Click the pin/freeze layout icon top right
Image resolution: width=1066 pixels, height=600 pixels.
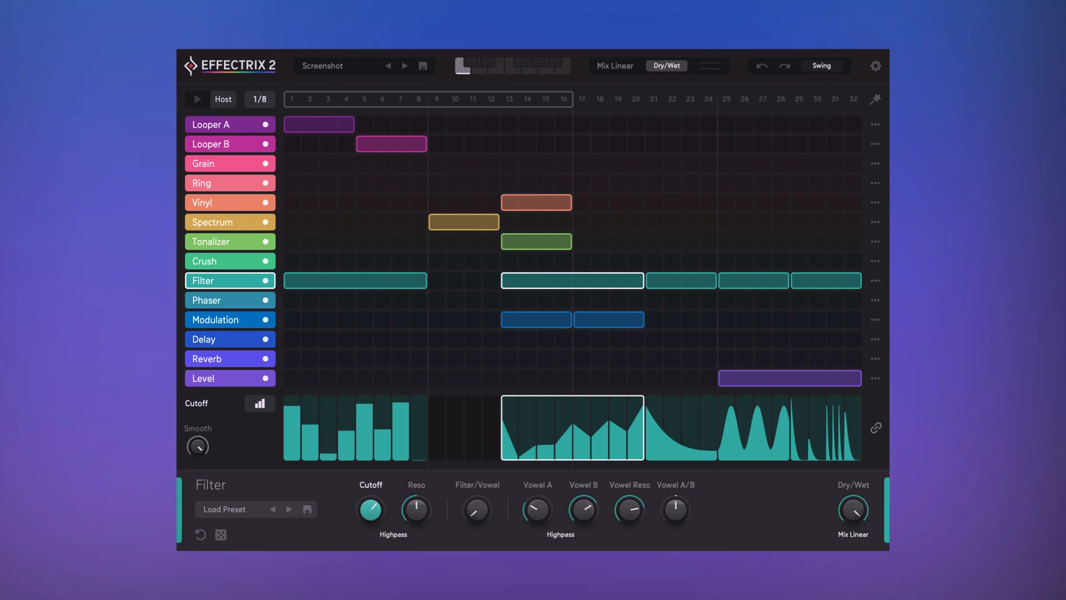coord(876,99)
